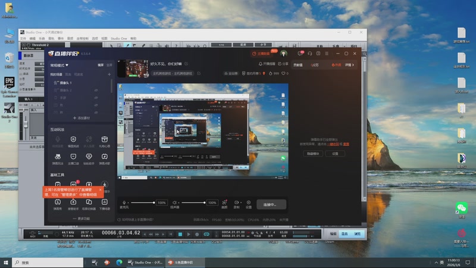Edit the stream category with its pencil icon
The height and width of the screenshot is (268, 476).
pyautogui.click(x=199, y=73)
